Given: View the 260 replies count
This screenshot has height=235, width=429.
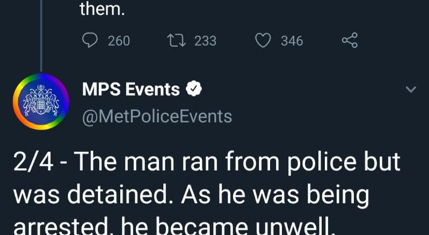Looking at the screenshot, I should (119, 41).
